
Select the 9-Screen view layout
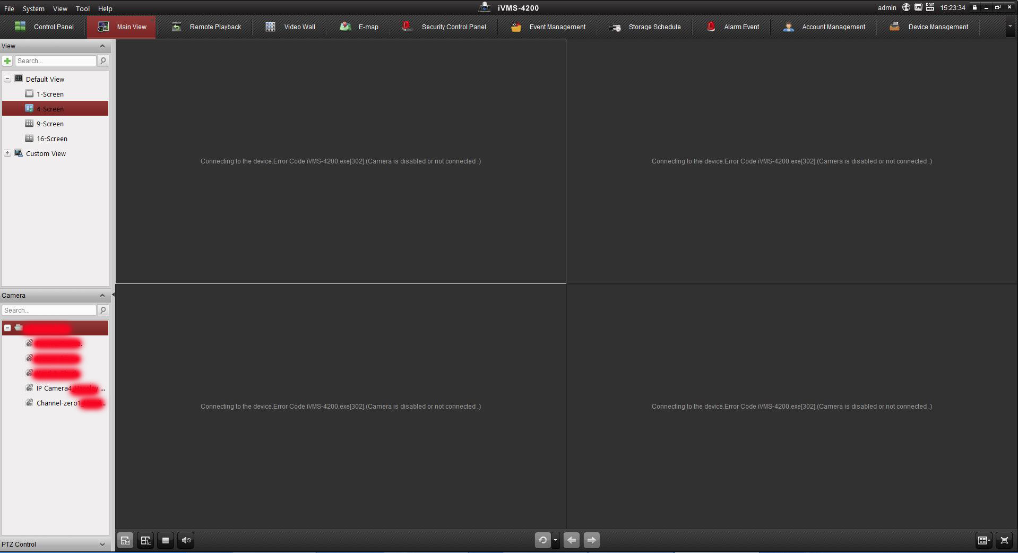click(x=50, y=124)
